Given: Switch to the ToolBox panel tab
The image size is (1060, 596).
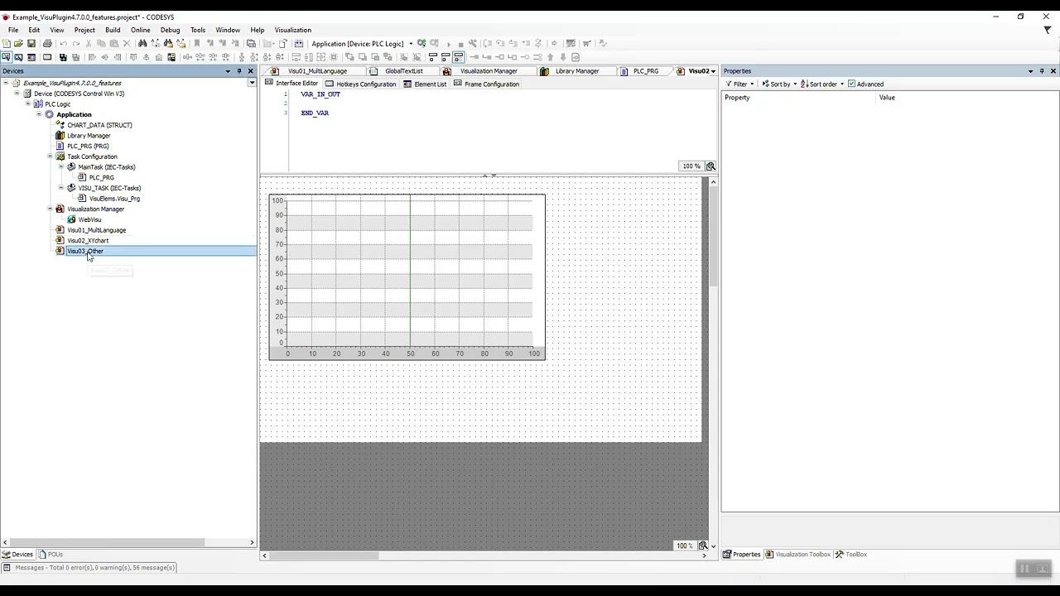Looking at the screenshot, I should click(x=850, y=555).
